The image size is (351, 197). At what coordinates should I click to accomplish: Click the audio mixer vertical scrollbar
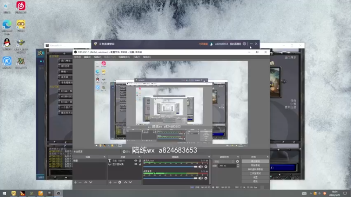click(210, 172)
